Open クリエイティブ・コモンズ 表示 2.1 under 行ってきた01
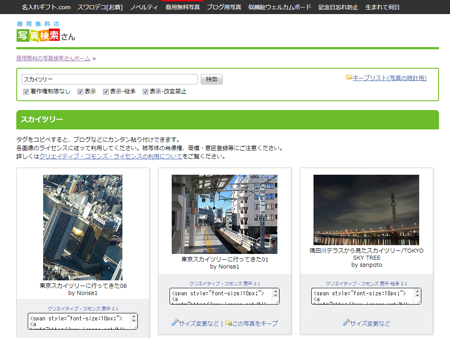This screenshot has width=450, height=338. (x=225, y=283)
